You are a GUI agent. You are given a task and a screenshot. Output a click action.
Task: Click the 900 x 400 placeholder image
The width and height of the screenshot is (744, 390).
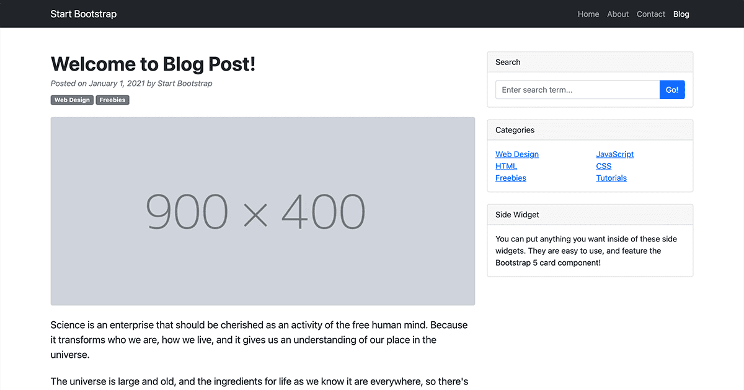click(x=263, y=211)
